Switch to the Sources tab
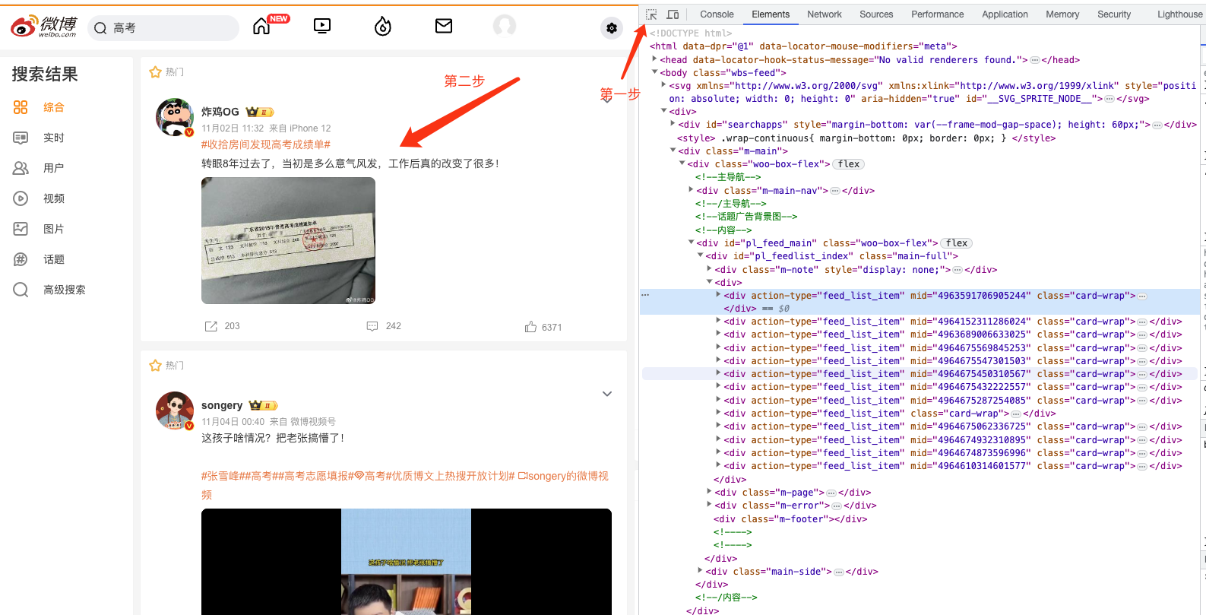This screenshot has width=1206, height=615. coord(876,14)
